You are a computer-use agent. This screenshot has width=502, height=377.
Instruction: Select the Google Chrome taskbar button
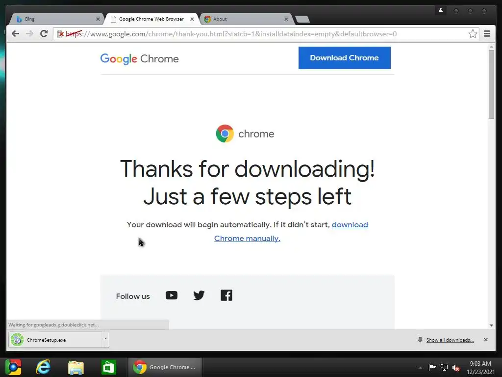click(165, 367)
